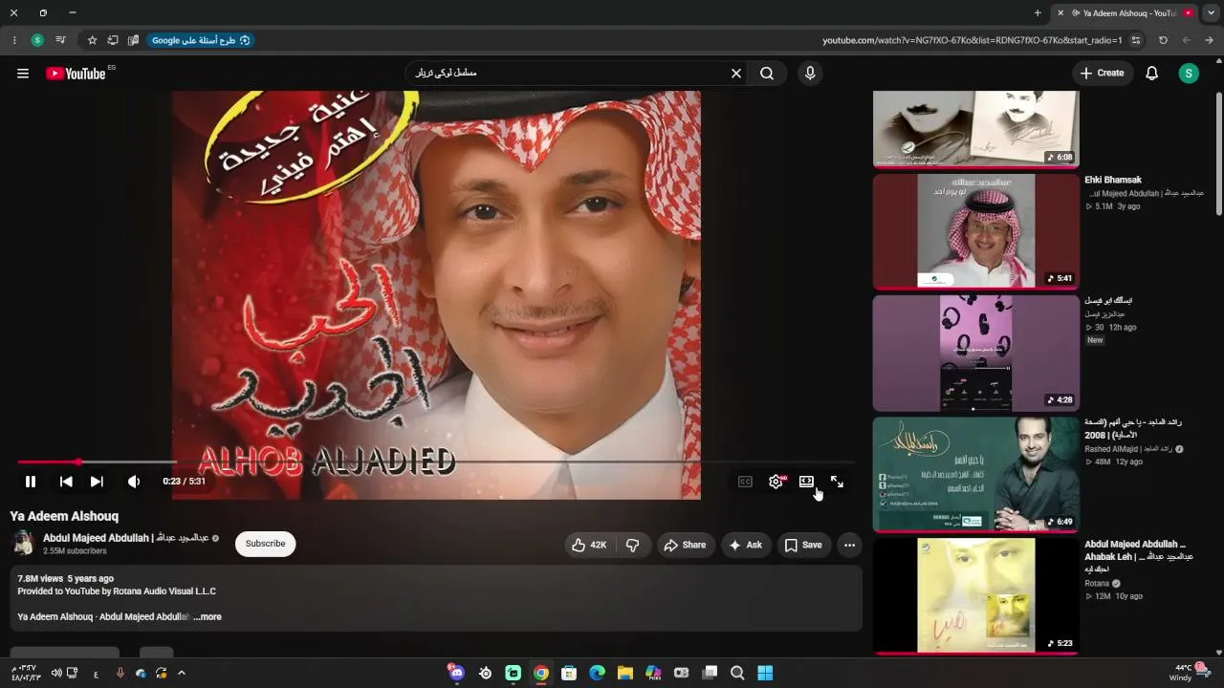Open a new browser tab
1224x688 pixels.
(x=1038, y=13)
